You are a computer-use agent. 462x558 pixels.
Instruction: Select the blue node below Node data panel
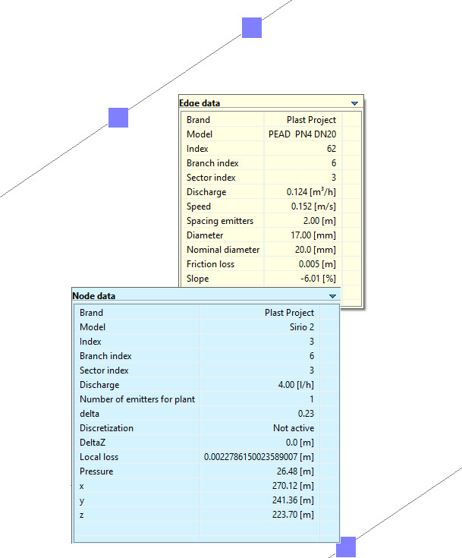[347, 546]
